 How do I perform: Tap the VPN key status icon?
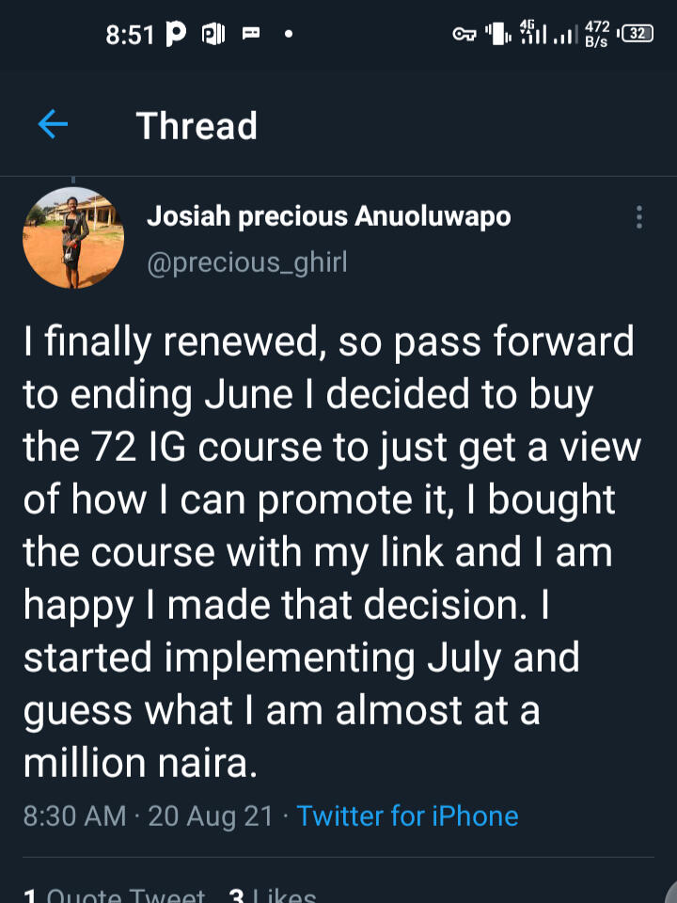(464, 35)
